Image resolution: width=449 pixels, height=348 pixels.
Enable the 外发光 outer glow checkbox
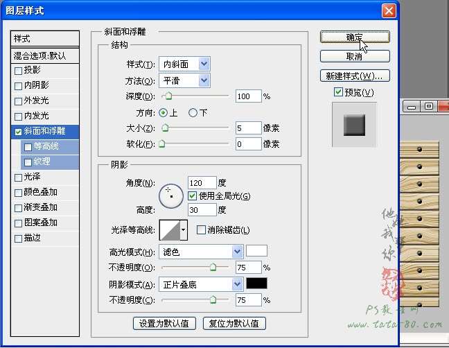(18, 101)
